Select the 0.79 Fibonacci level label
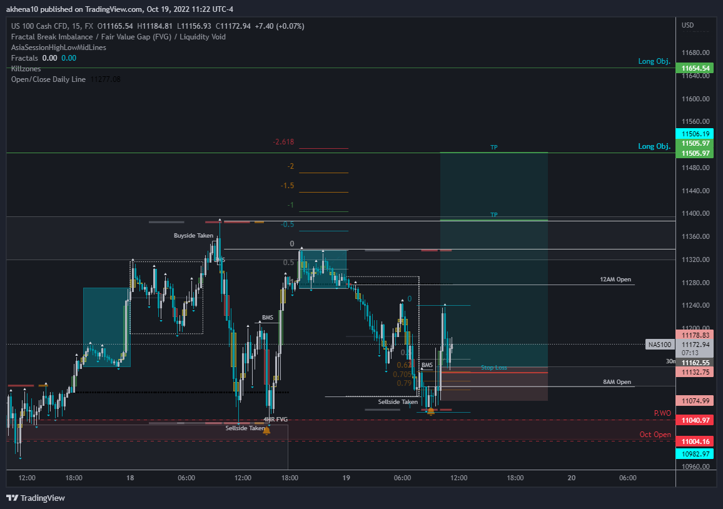This screenshot has width=723, height=509. click(x=405, y=383)
